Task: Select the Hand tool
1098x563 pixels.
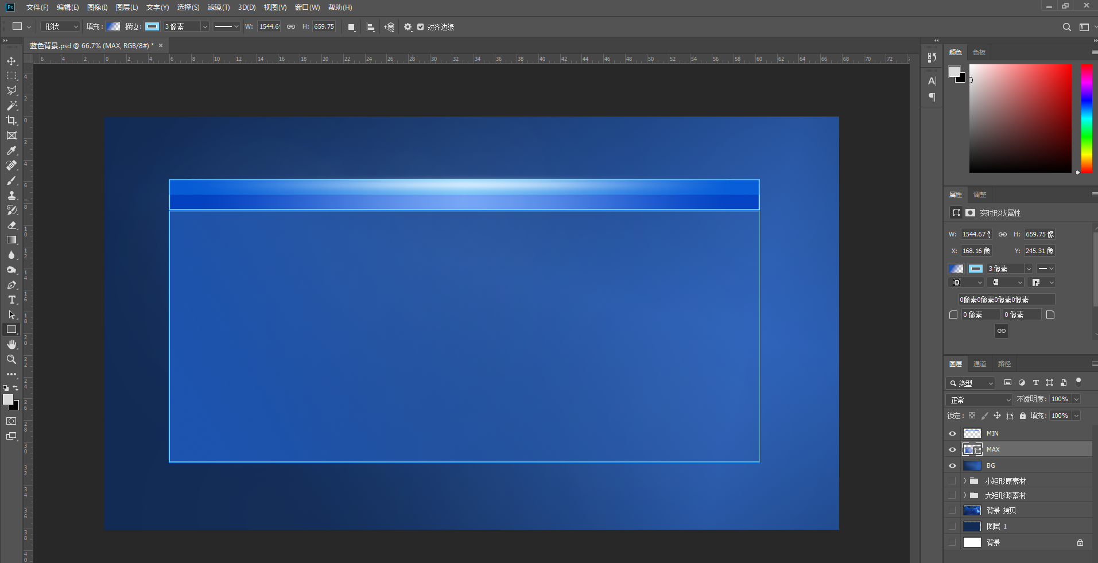Action: pyautogui.click(x=11, y=344)
